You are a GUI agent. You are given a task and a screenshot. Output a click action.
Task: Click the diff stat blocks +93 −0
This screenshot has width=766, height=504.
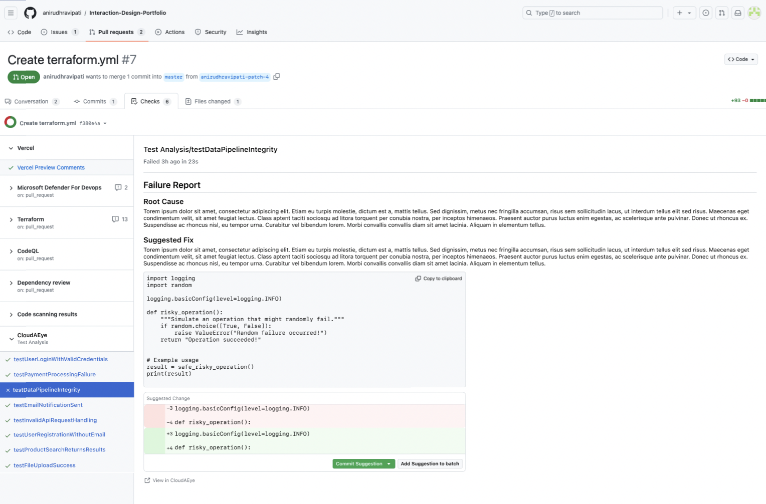point(748,101)
